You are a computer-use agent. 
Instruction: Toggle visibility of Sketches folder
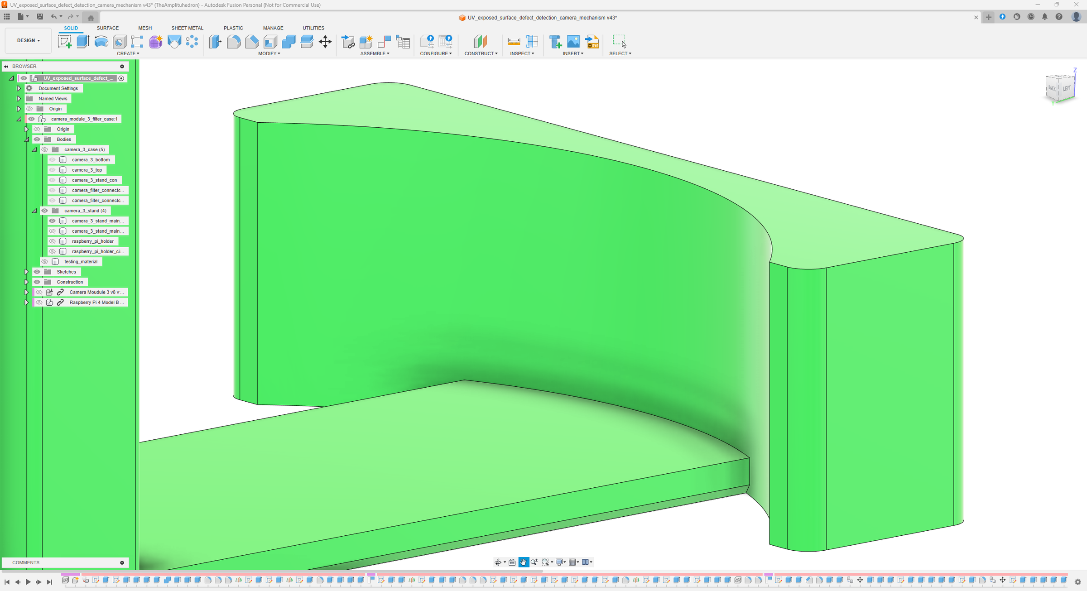[x=37, y=272]
